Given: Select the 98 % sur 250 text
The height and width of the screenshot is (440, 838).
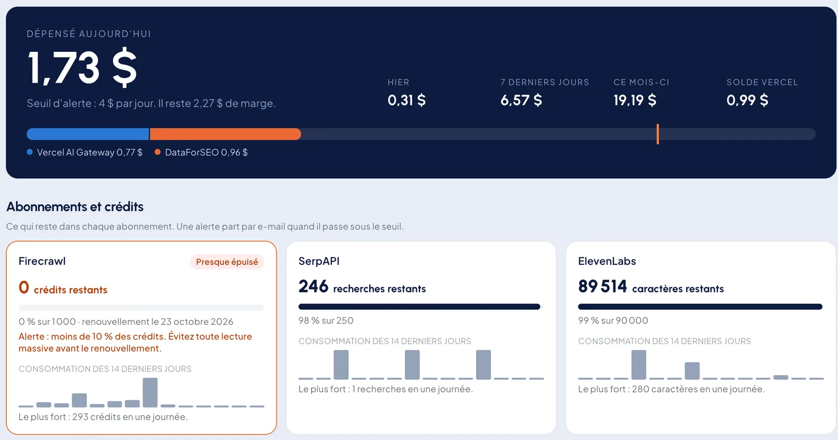Looking at the screenshot, I should [x=326, y=321].
